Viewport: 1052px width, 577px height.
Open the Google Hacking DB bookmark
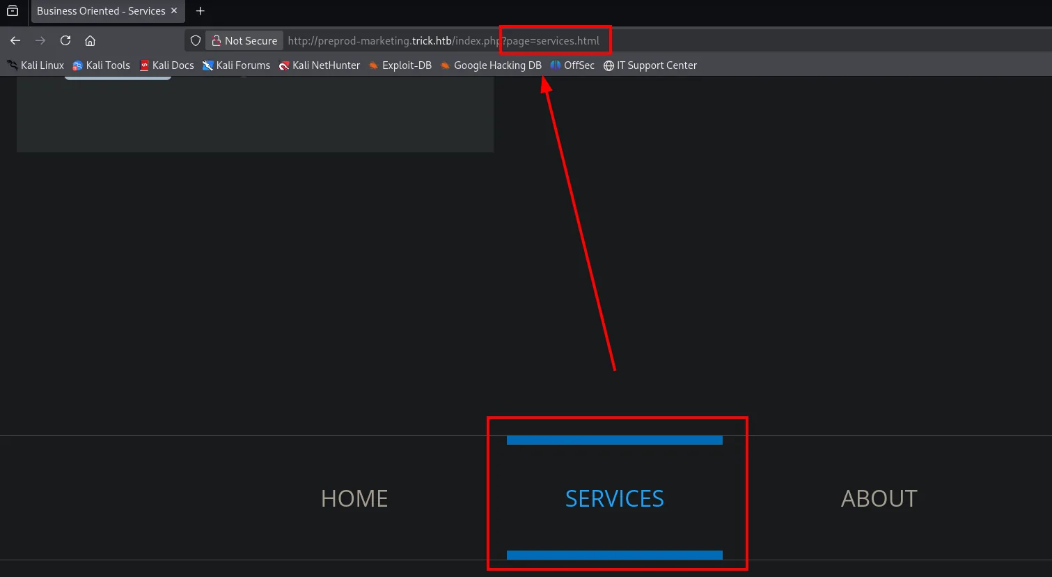(491, 65)
